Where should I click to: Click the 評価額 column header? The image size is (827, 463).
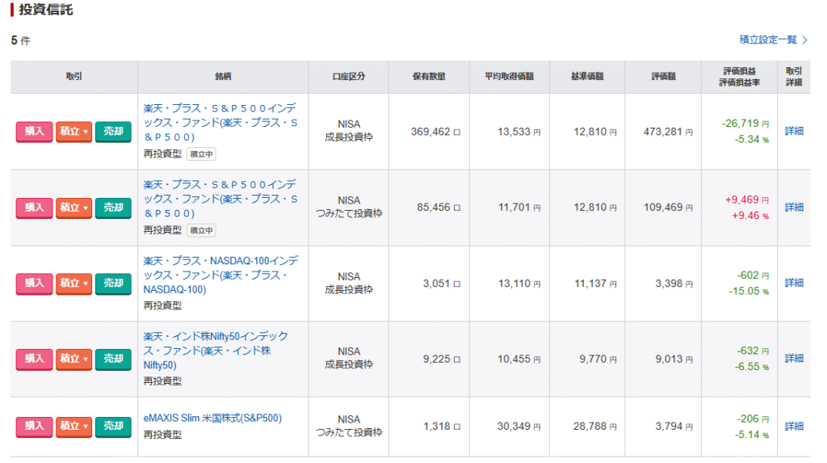point(663,77)
